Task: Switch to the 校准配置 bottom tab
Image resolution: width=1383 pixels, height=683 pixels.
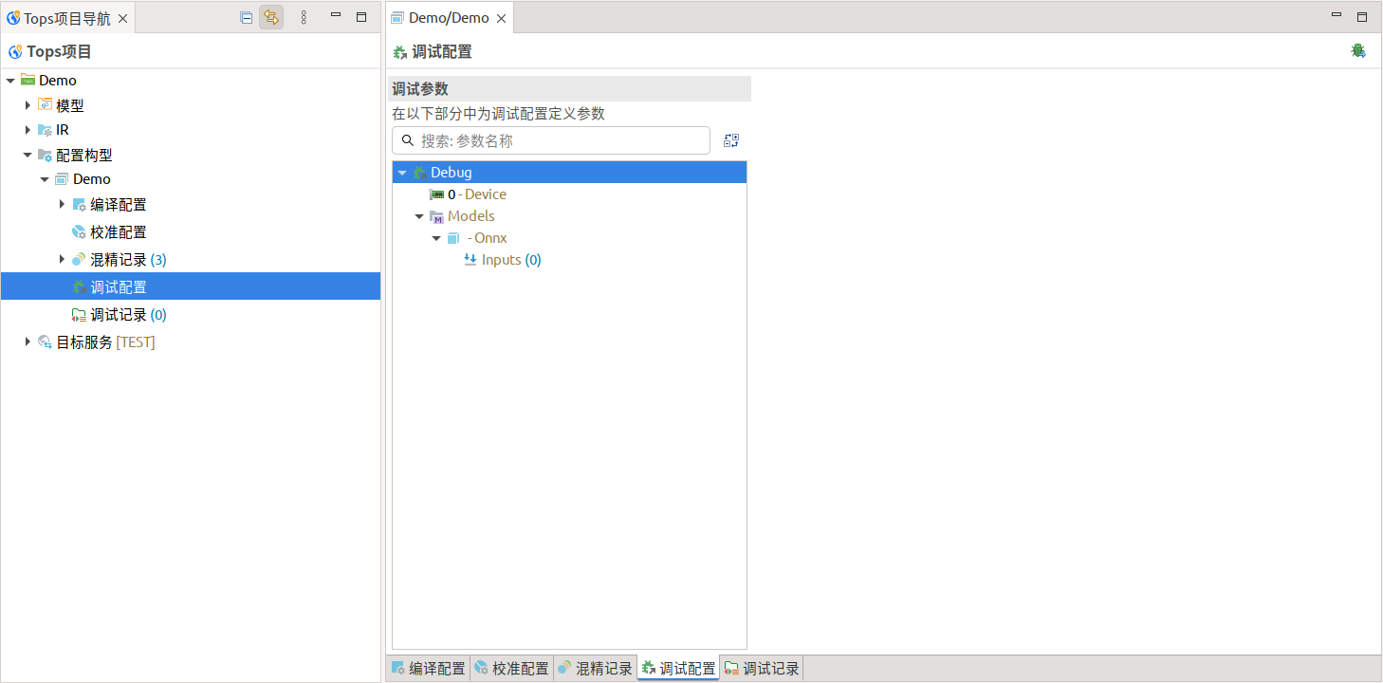Action: click(511, 669)
